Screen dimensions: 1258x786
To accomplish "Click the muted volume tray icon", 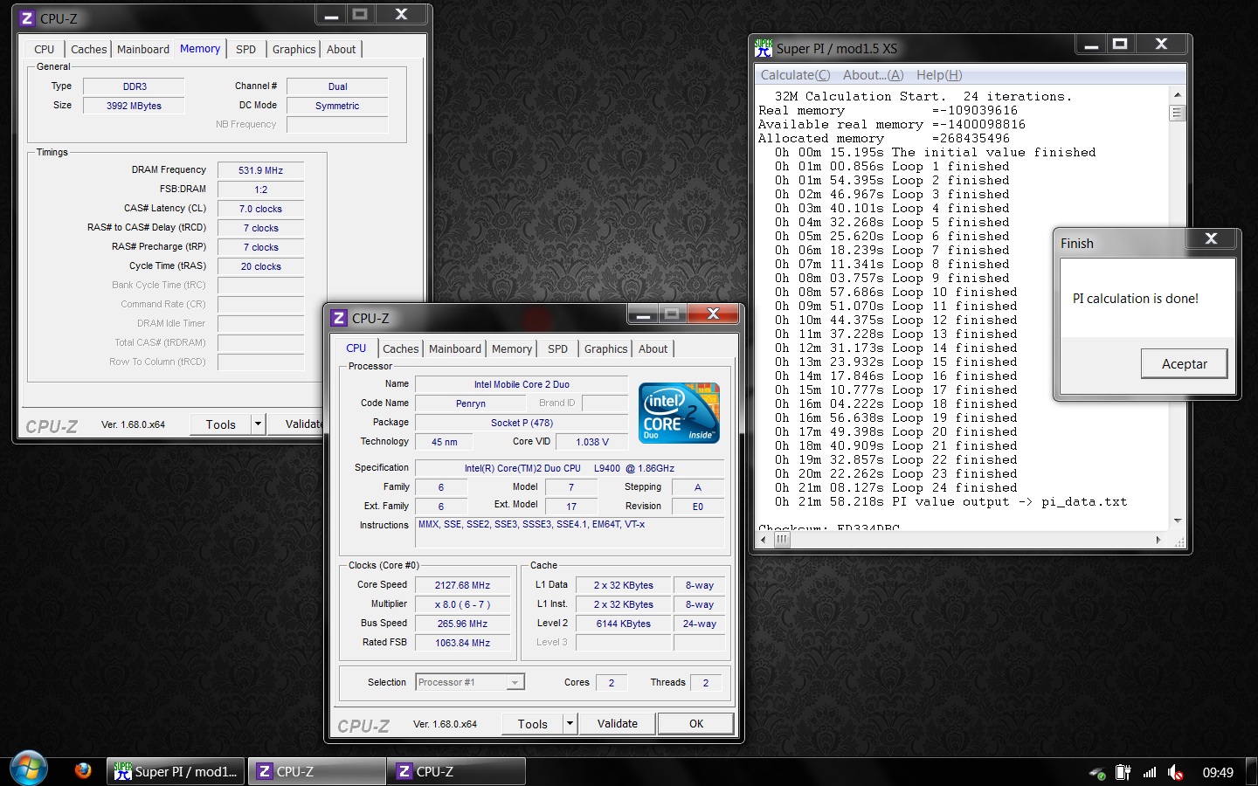I will (x=1176, y=772).
